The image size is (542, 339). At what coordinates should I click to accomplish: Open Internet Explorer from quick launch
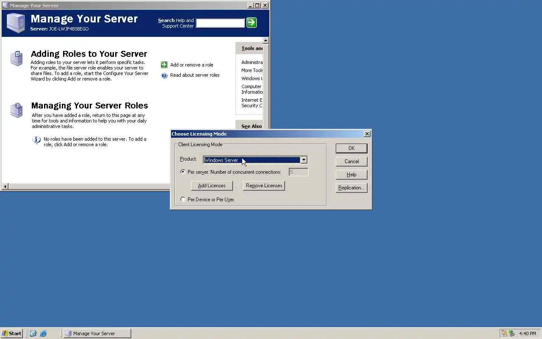tap(43, 333)
